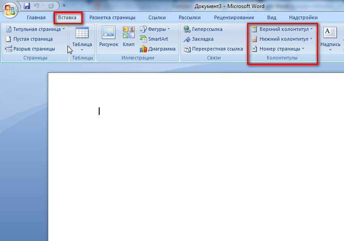Expand the Верхний колонтитул dropdown arrow
Image resolution: width=344 pixels, height=241 pixels.
pos(311,29)
